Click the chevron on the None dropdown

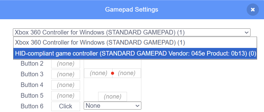coord(137,106)
